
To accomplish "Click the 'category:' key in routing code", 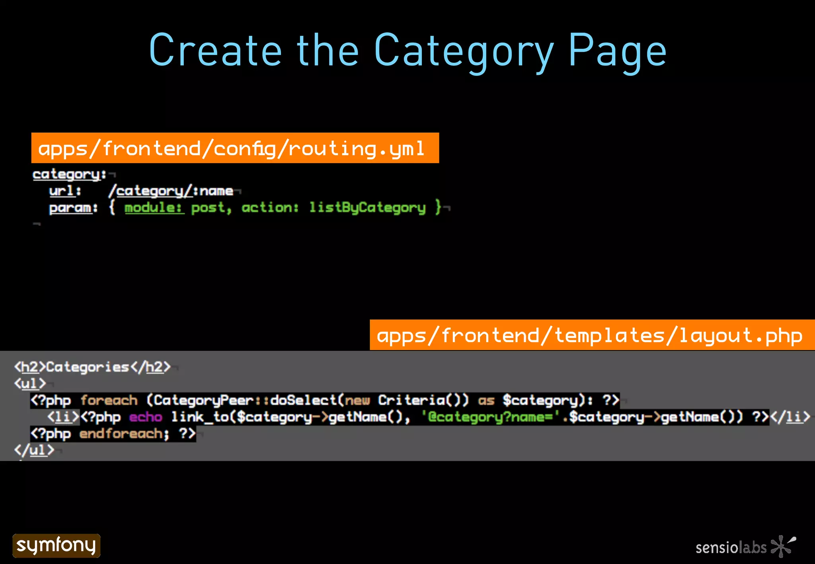I will coord(70,174).
